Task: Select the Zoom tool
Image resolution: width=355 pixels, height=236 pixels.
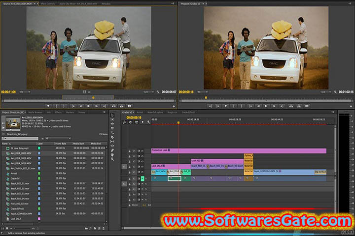Action: [x=112, y=159]
